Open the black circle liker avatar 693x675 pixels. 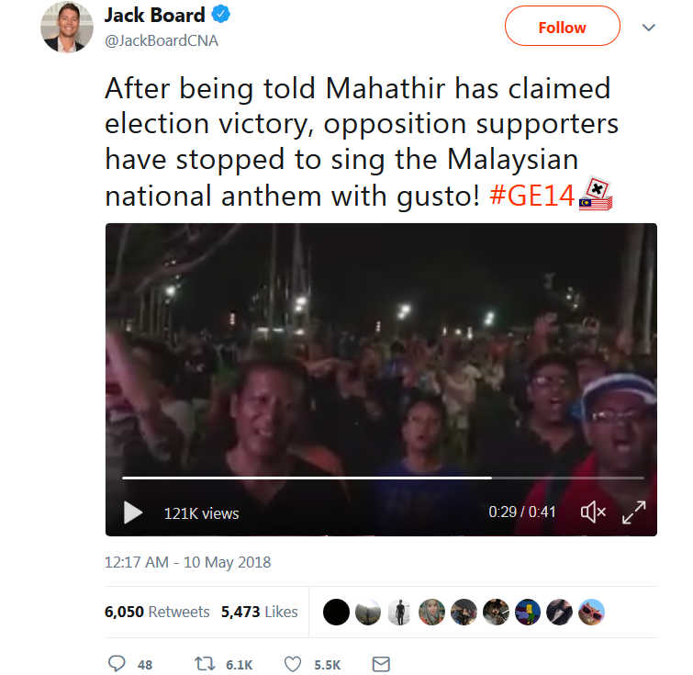pyautogui.click(x=336, y=613)
